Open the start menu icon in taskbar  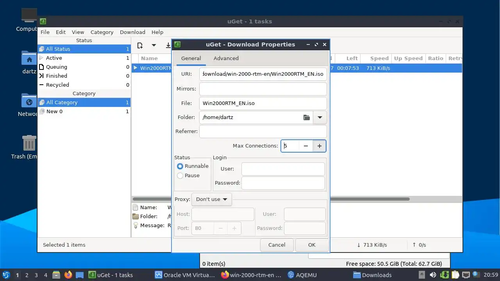pos(6,275)
